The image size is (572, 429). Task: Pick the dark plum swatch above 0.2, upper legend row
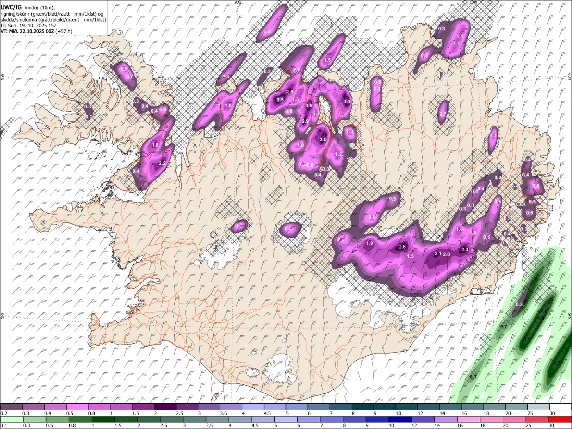pos(11,407)
